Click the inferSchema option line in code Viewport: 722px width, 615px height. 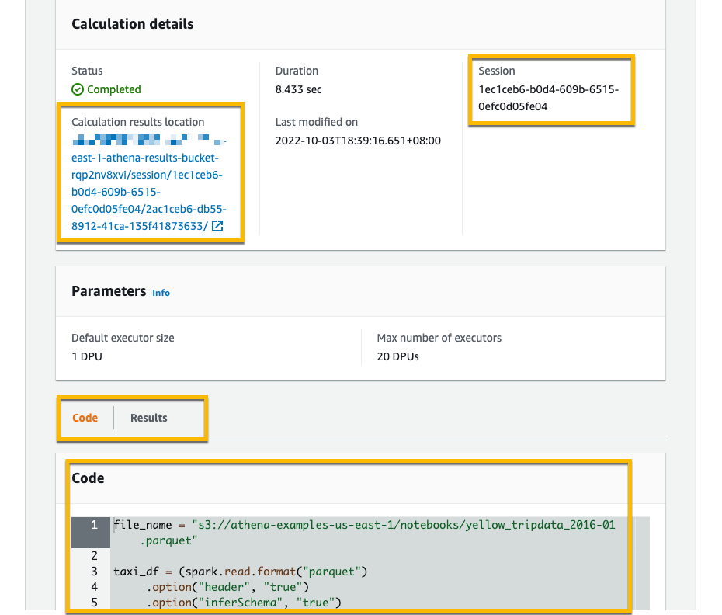pyautogui.click(x=241, y=602)
